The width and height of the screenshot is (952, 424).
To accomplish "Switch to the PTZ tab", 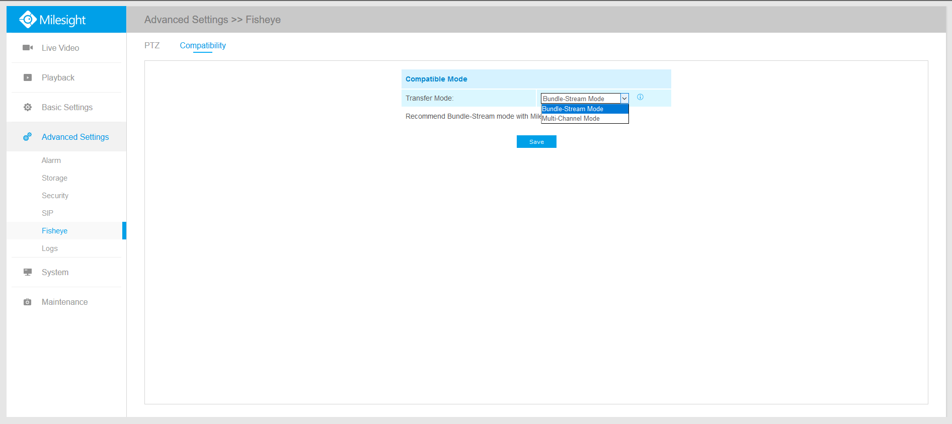I will click(152, 45).
